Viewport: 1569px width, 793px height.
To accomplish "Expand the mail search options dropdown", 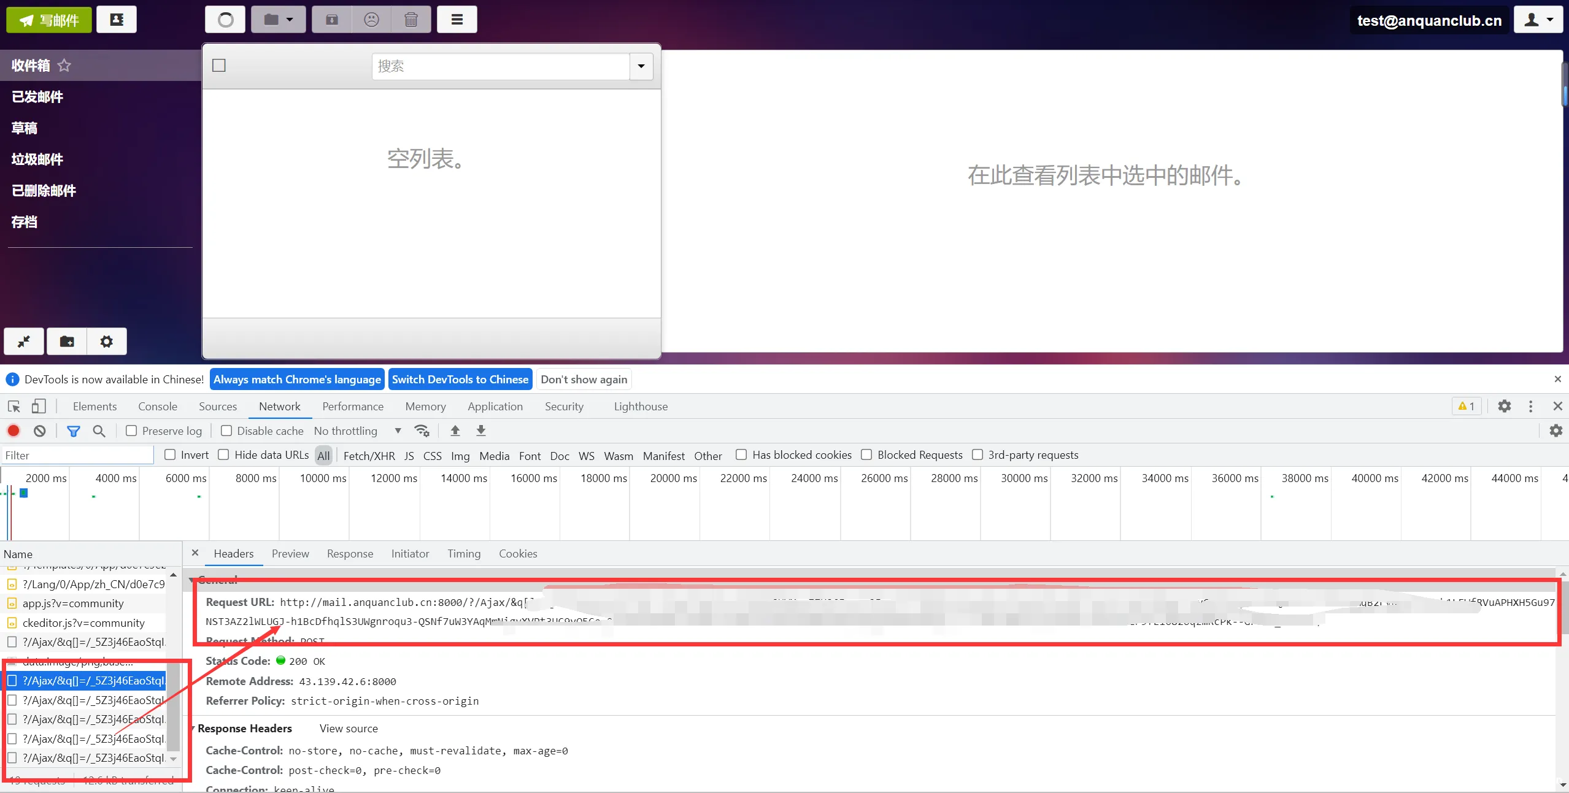I will tap(640, 66).
